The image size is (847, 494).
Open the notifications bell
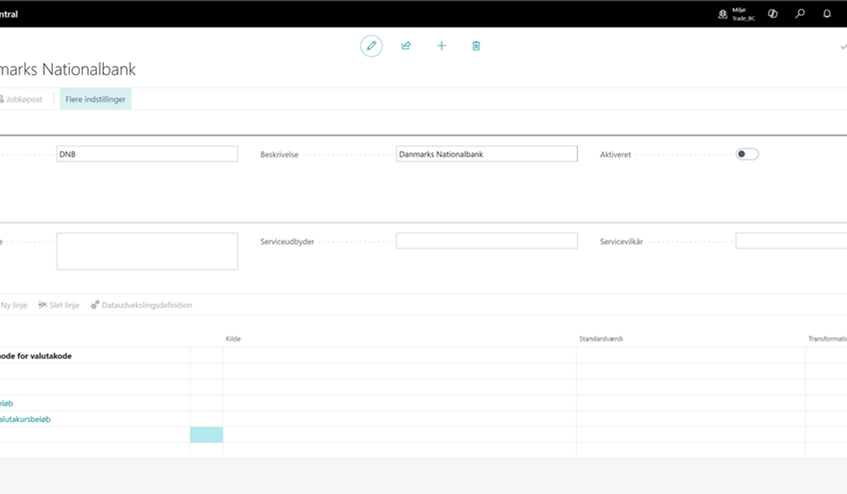(827, 13)
